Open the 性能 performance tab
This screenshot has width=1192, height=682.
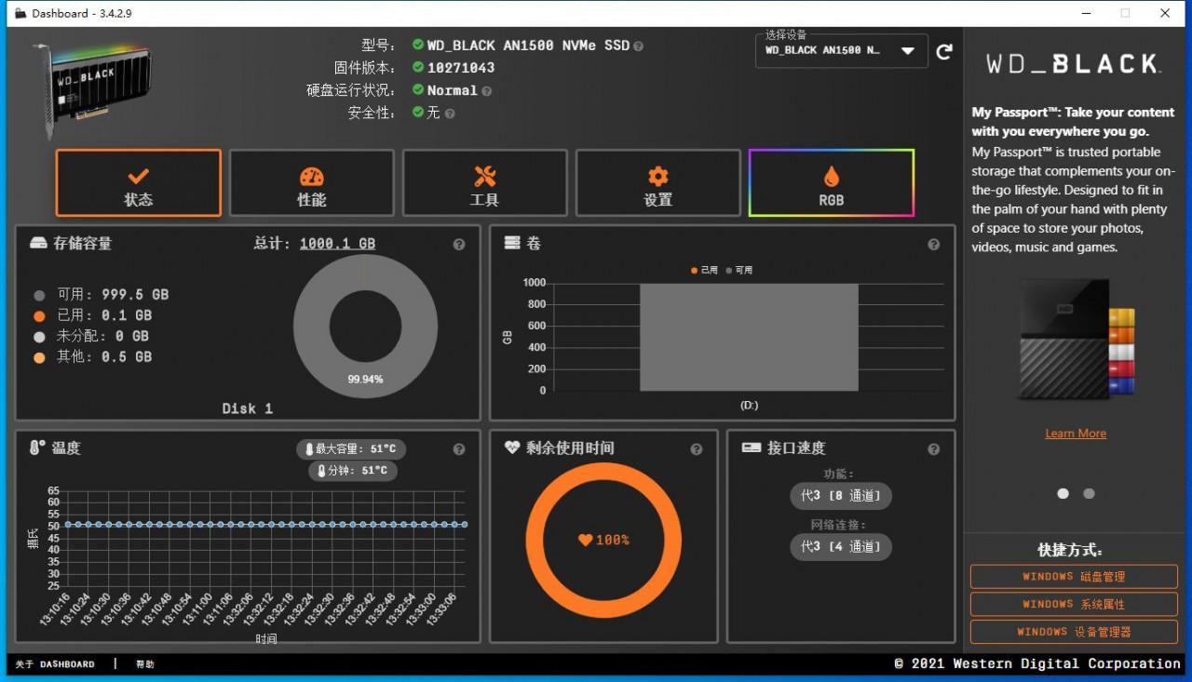pyautogui.click(x=312, y=183)
